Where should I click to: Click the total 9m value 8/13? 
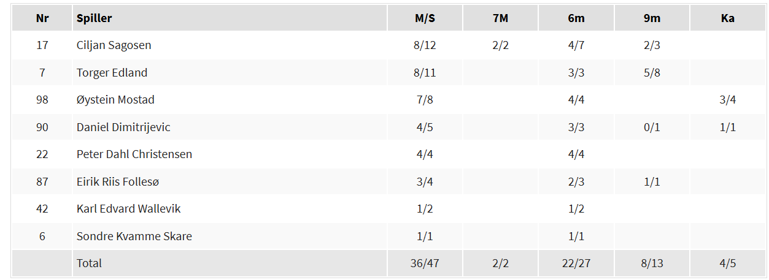(652, 263)
